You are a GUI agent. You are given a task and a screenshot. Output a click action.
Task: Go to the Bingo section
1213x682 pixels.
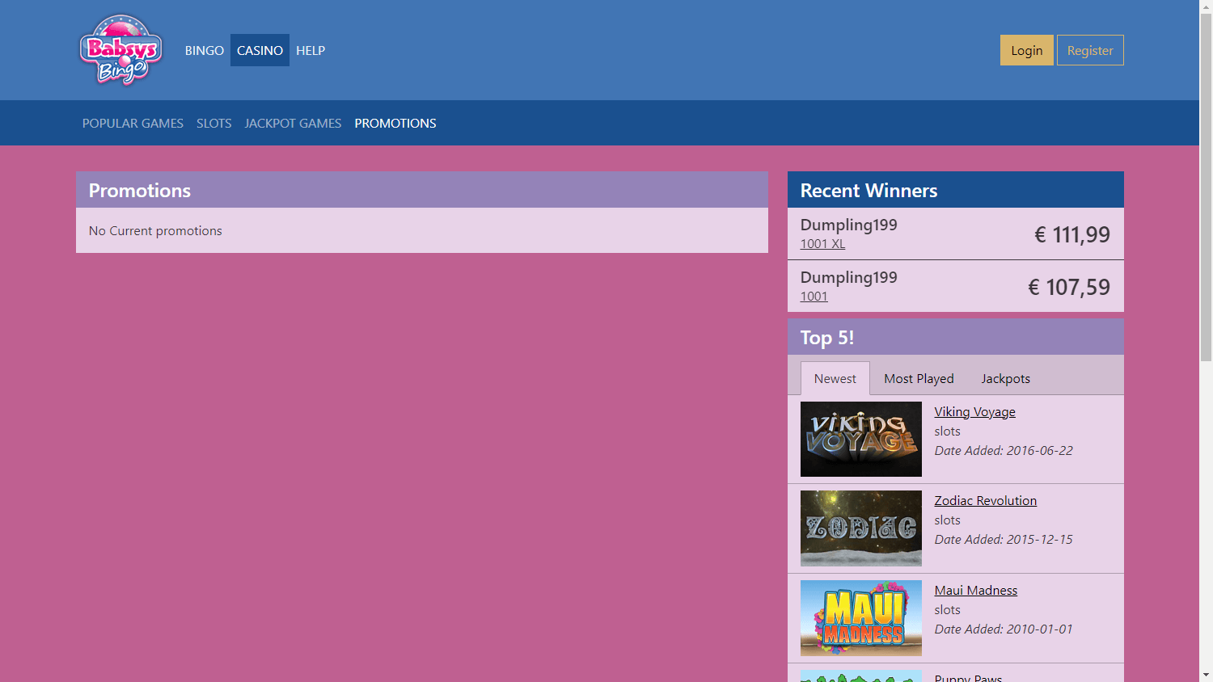click(204, 50)
